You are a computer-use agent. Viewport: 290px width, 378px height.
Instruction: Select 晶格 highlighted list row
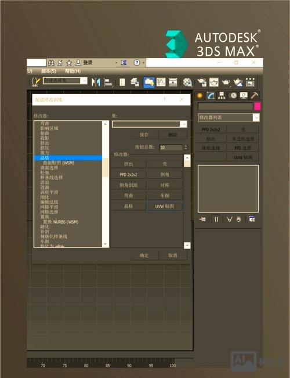[x=68, y=158]
